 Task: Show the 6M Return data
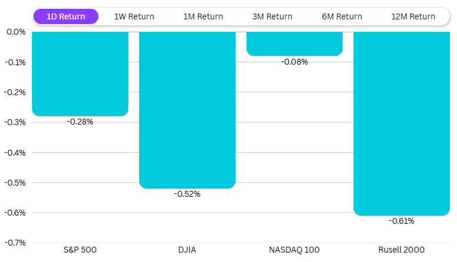342,16
